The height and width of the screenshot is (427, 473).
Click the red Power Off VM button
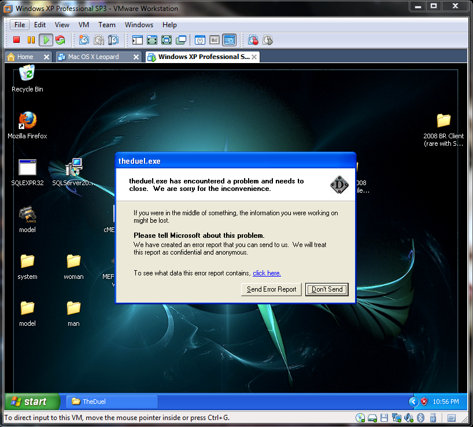click(16, 40)
